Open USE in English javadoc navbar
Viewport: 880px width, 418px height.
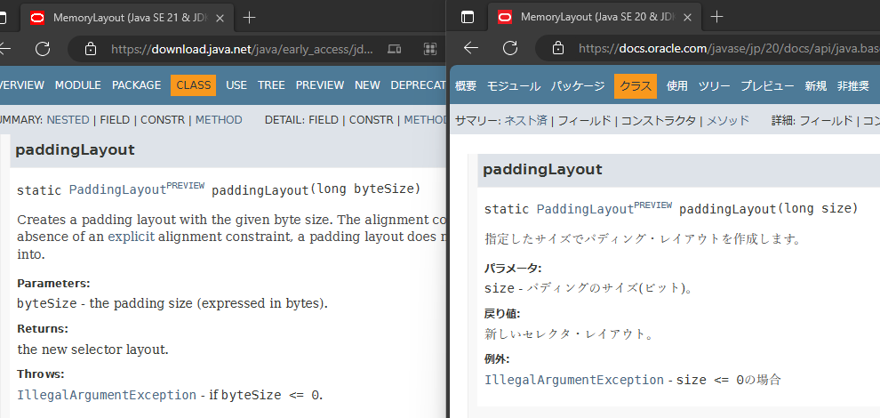click(236, 85)
